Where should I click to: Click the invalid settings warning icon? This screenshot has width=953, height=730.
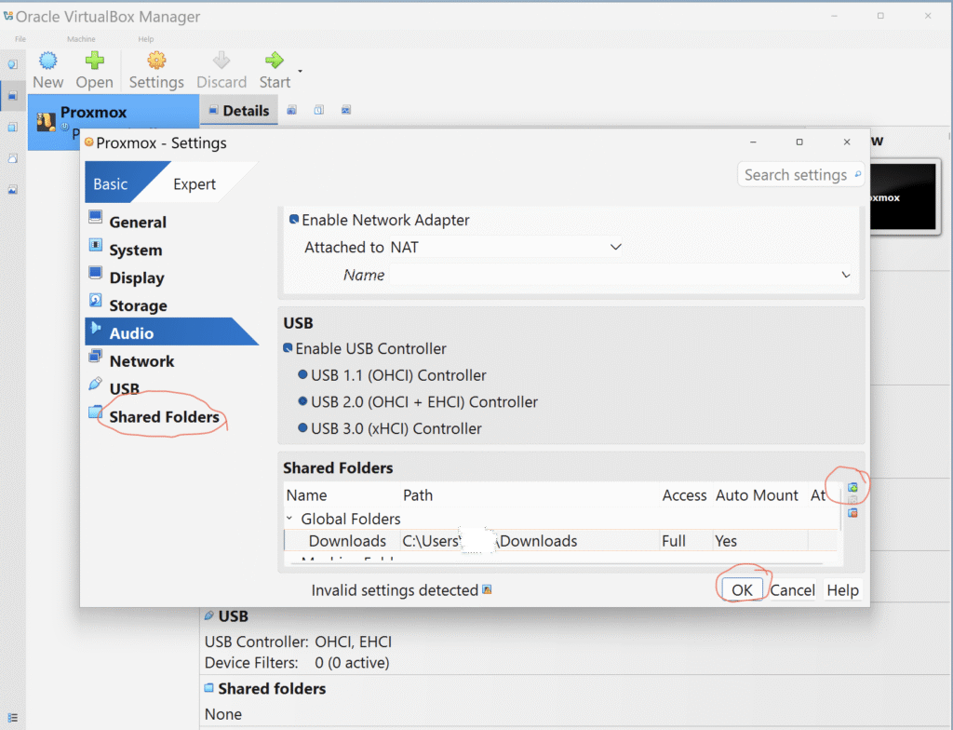(x=486, y=590)
